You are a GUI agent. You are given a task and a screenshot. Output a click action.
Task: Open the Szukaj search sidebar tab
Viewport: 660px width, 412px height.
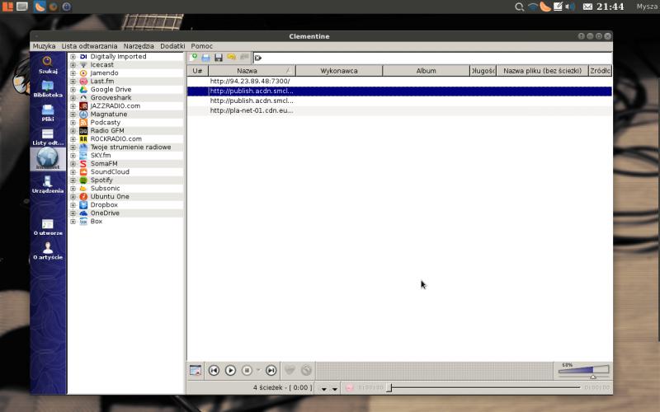pos(48,64)
